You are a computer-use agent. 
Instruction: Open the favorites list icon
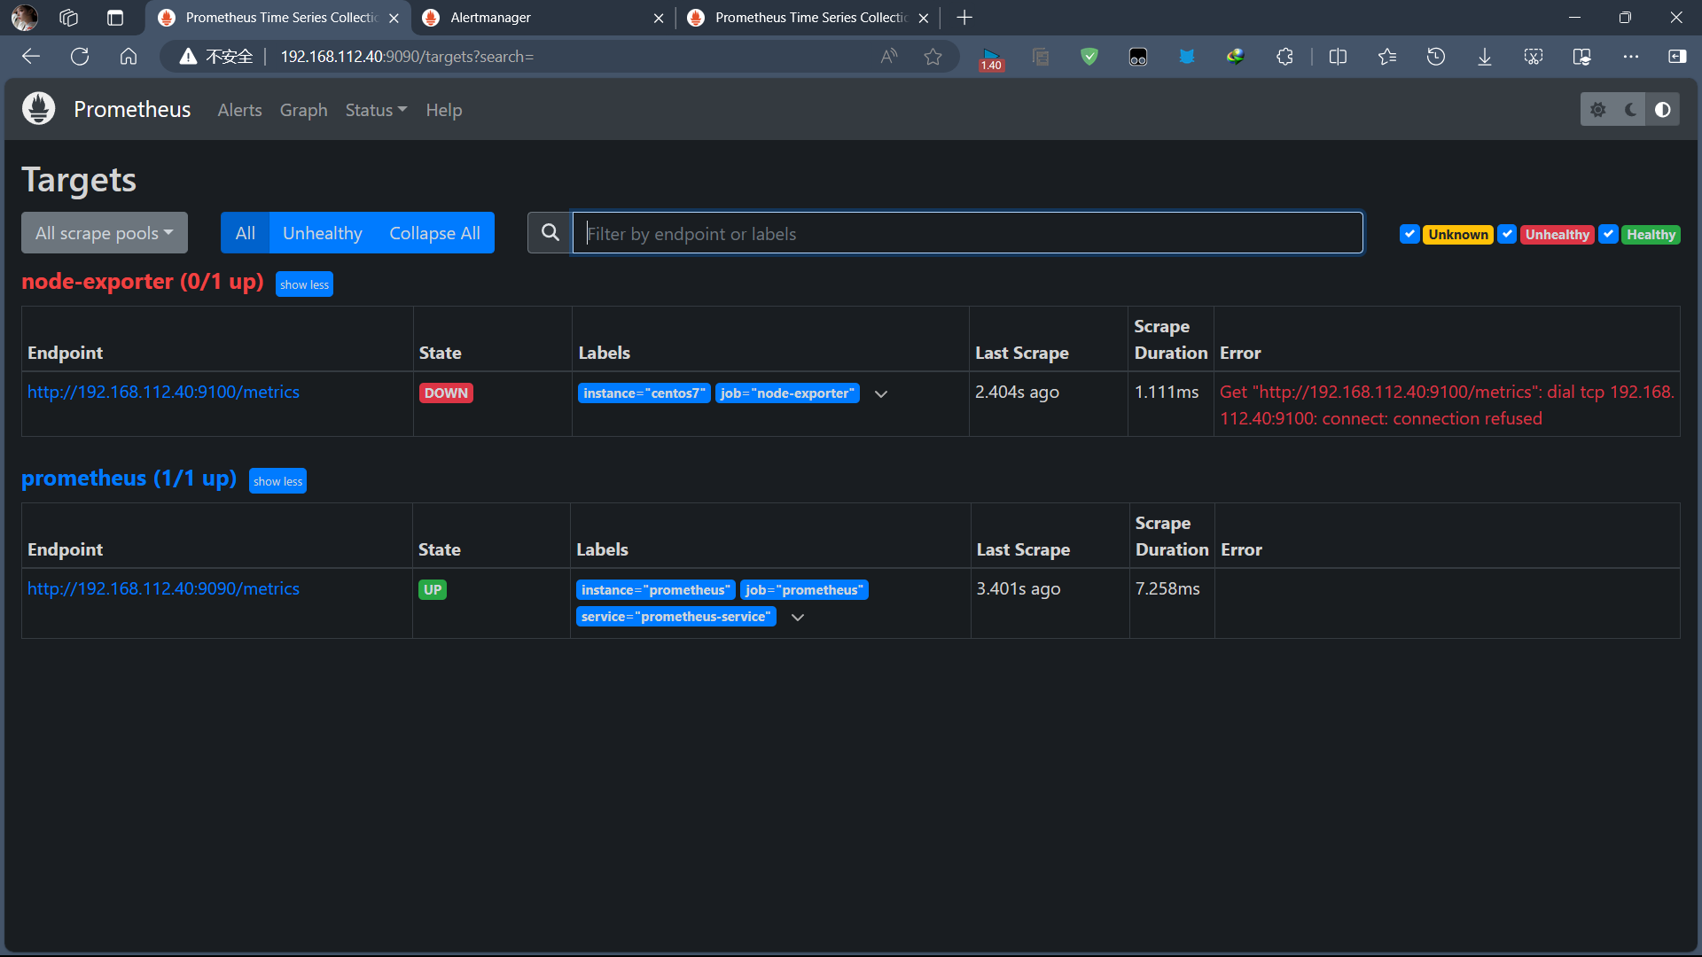point(1387,57)
